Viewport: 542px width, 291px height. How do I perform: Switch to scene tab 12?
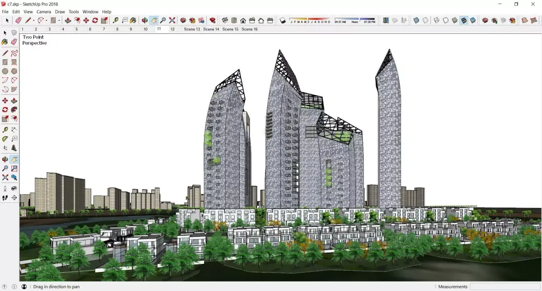click(x=173, y=29)
